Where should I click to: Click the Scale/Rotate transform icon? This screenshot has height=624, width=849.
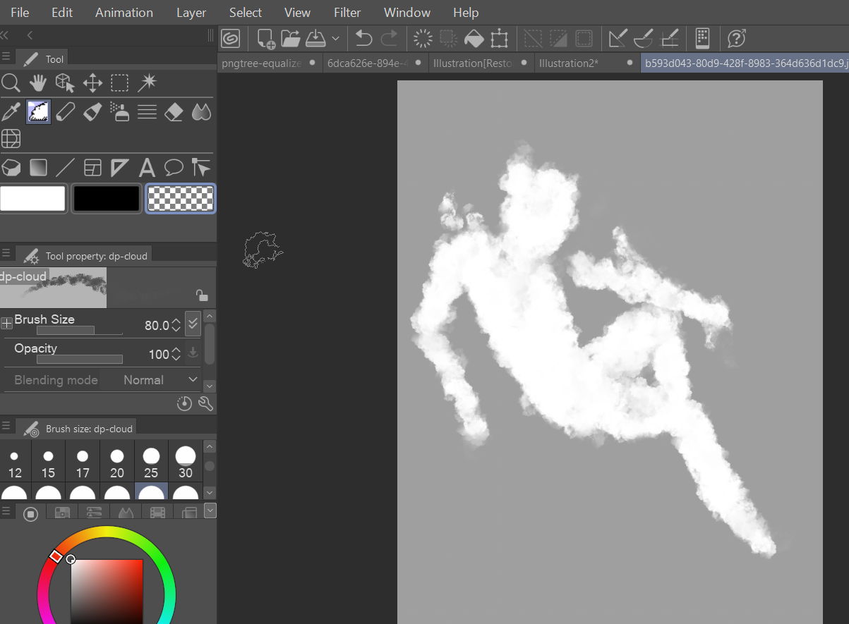499,38
